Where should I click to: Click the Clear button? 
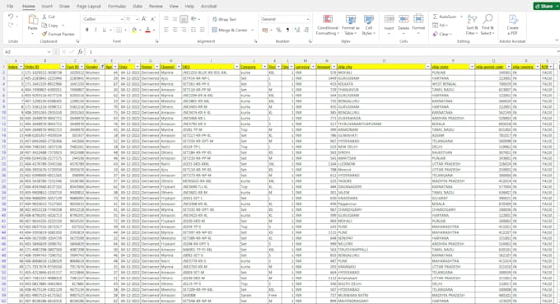tap(442, 34)
